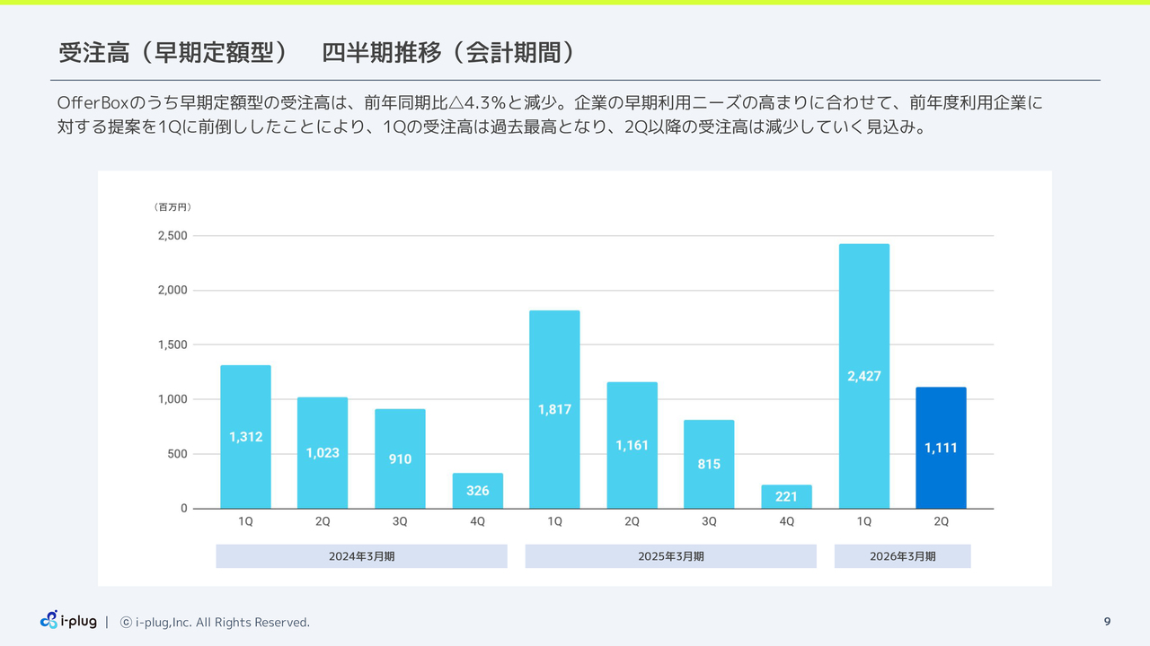Image resolution: width=1150 pixels, height=646 pixels.
Task: Select the dark blue 1,111 bar
Action: [x=941, y=448]
